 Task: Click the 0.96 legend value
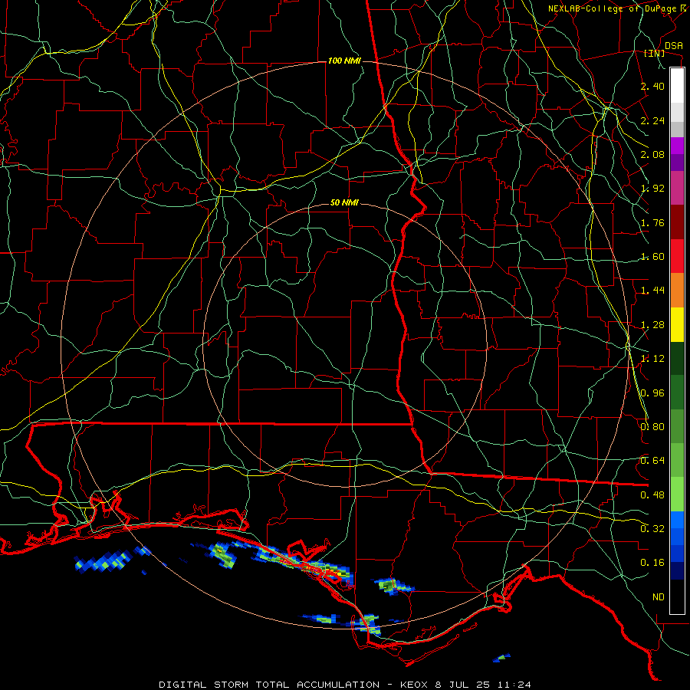652,393
